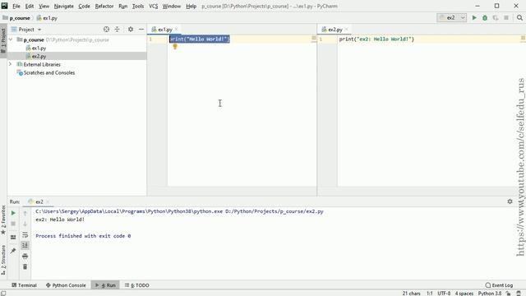
Task: Open the Structure side tab
Action: [3, 260]
